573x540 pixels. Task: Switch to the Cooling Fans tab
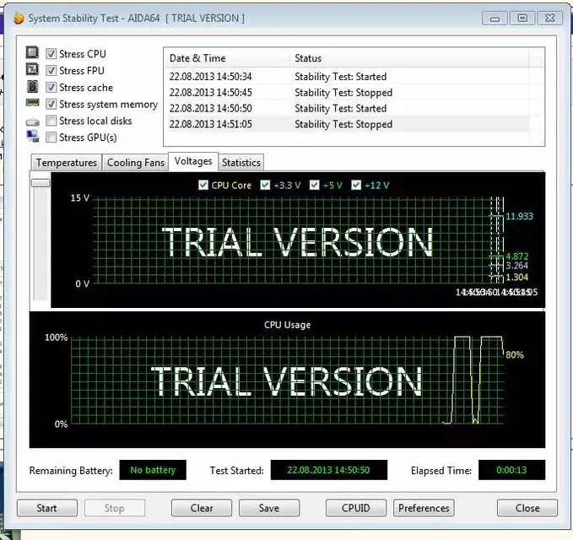[x=136, y=163]
